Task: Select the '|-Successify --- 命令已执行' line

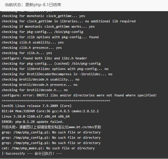Action: coord(32,153)
